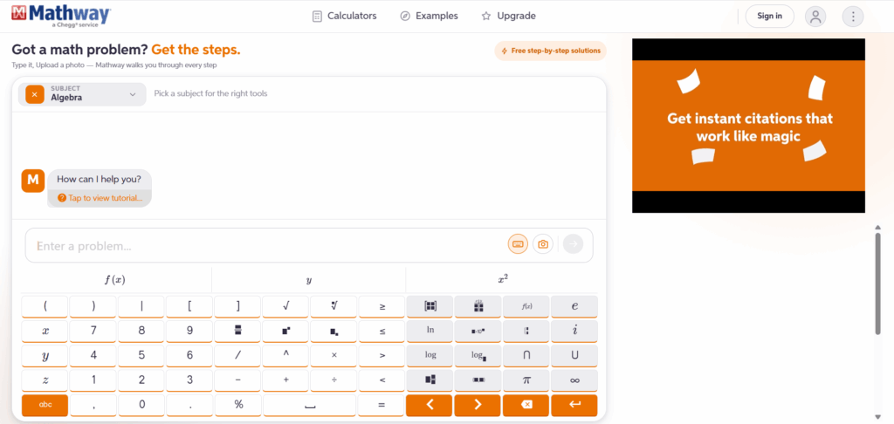Click the piecewise function key
Image resolution: width=894 pixels, height=424 pixels.
pos(526,332)
